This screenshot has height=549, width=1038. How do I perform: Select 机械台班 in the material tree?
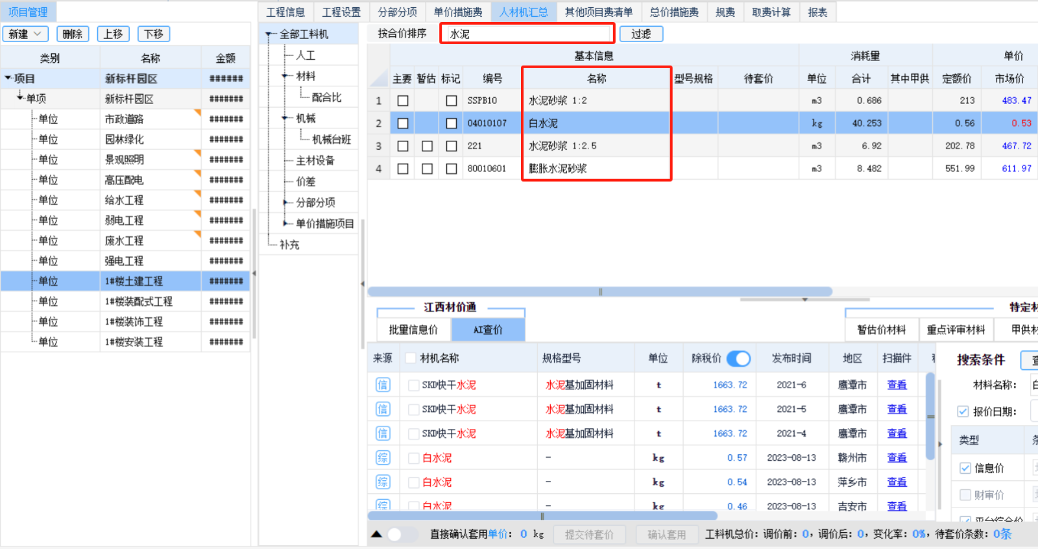[x=332, y=140]
